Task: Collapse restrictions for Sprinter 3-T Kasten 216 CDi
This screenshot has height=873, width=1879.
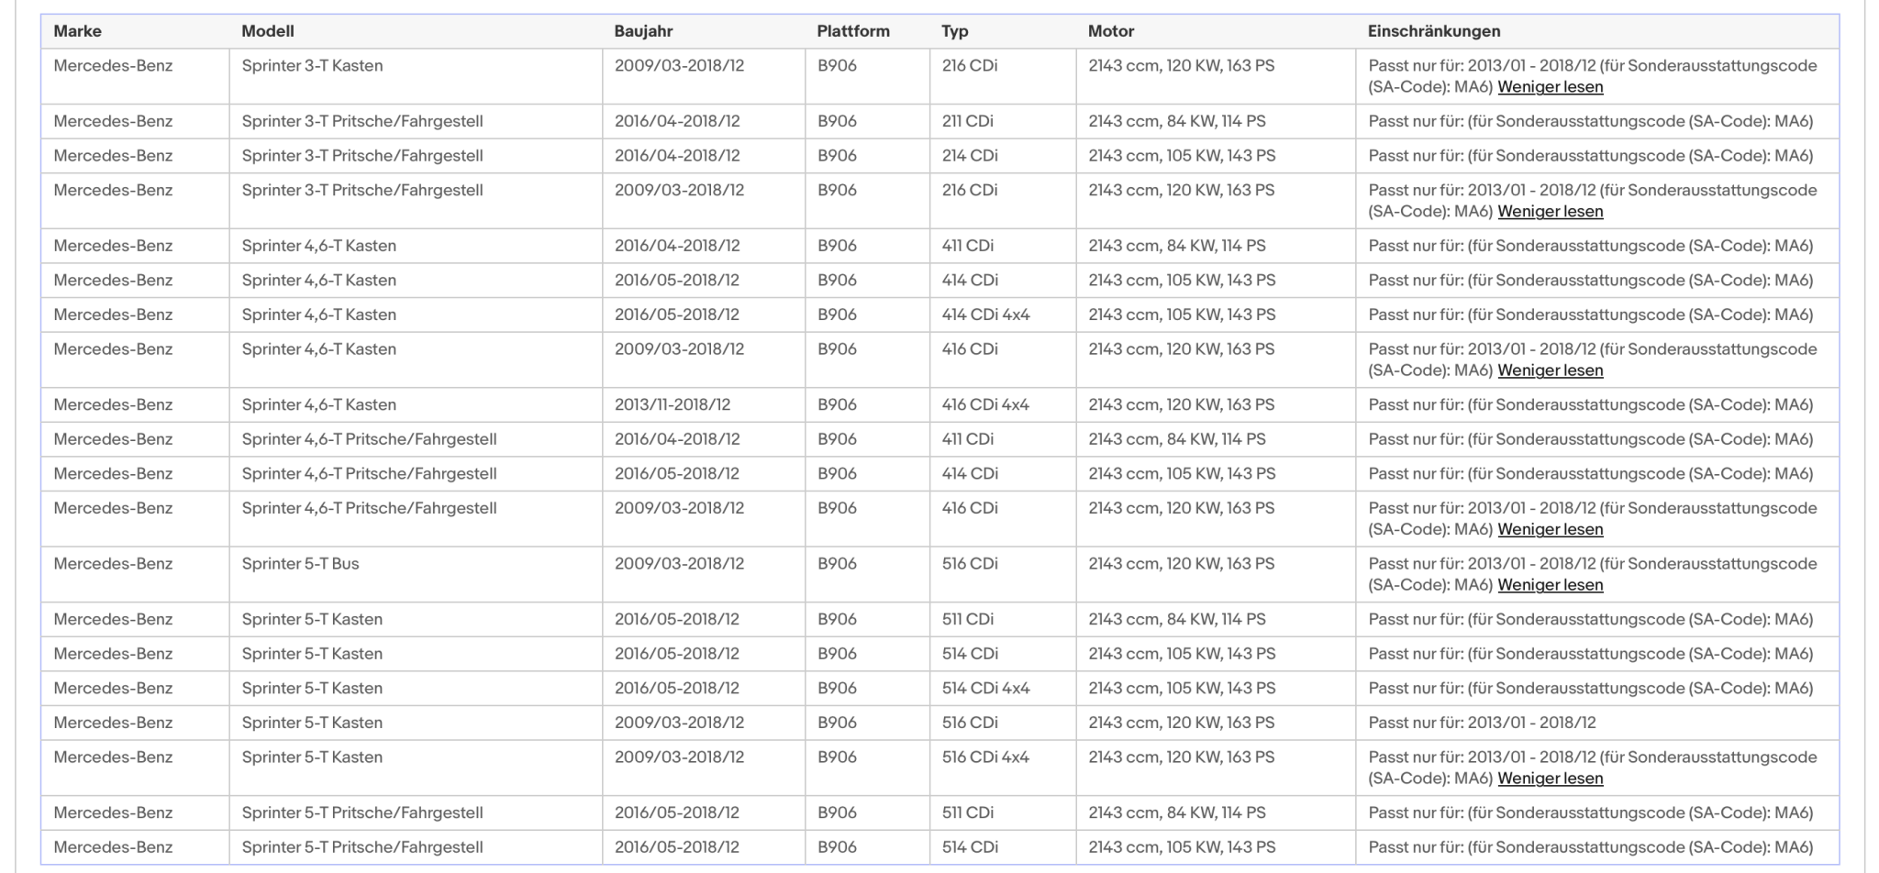Action: [x=1550, y=87]
